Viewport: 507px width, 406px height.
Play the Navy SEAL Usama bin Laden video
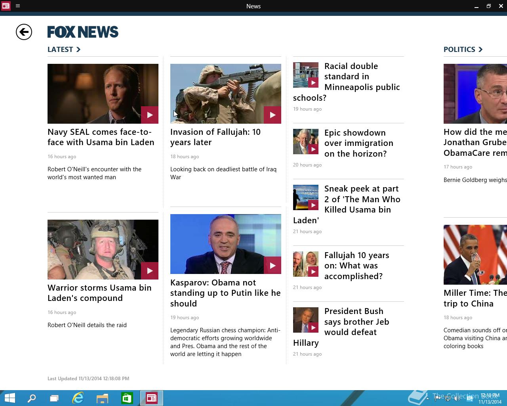pyautogui.click(x=150, y=115)
